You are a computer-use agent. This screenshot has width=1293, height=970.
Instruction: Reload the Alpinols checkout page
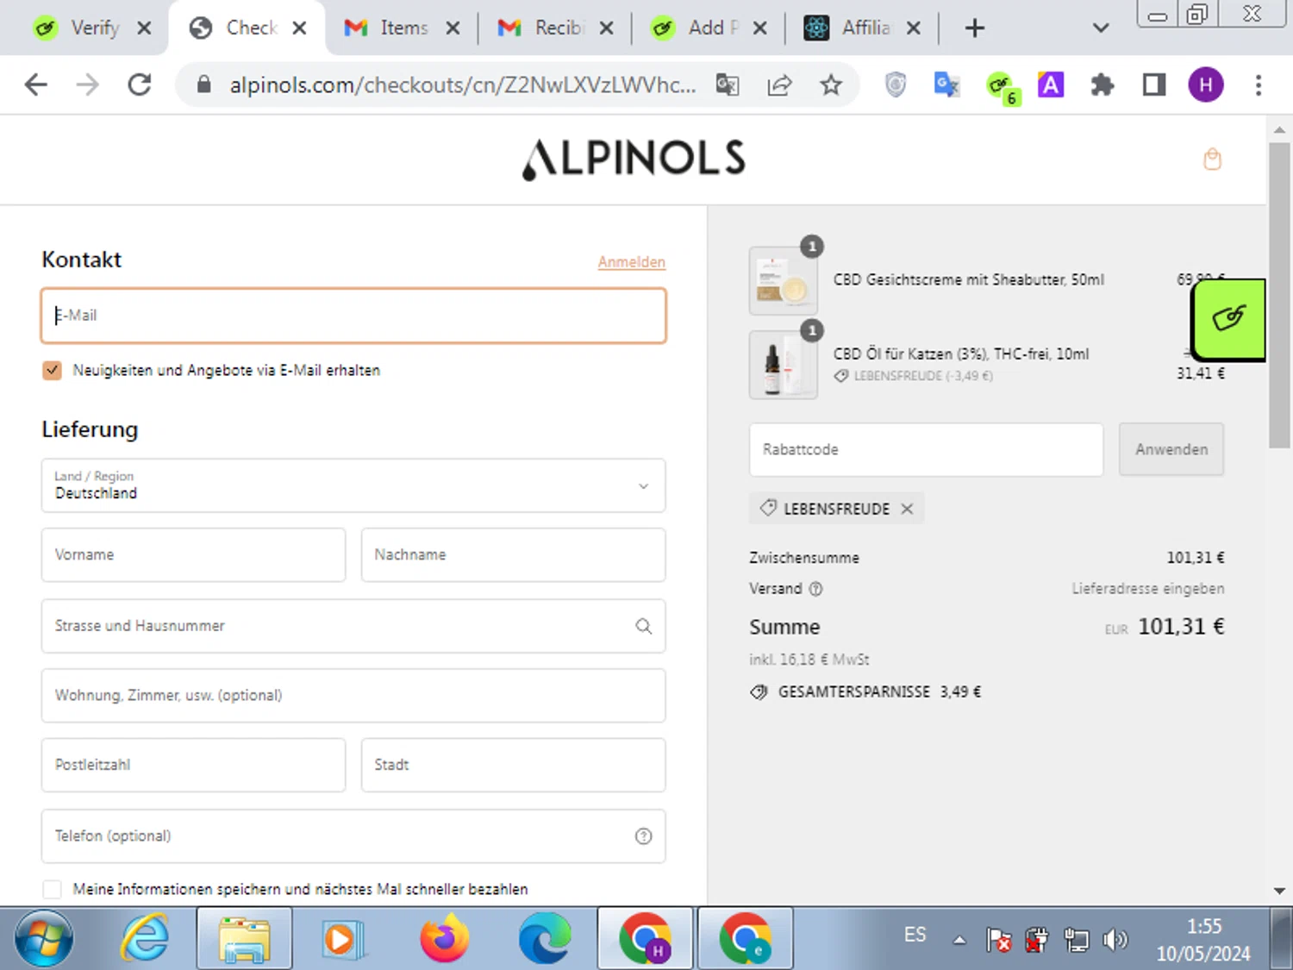pyautogui.click(x=140, y=84)
